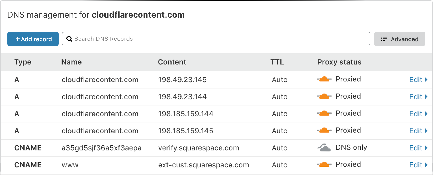
Task: Click the filter list icon inside the Advanced button
Action: point(384,39)
